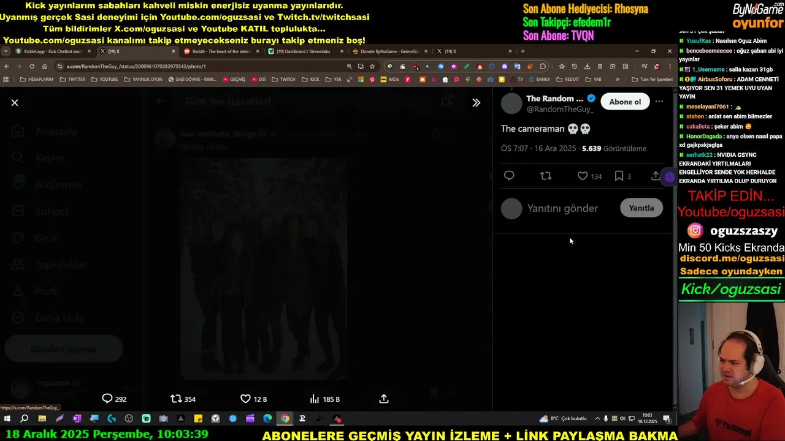Click the share icon under the photo

tap(384, 399)
